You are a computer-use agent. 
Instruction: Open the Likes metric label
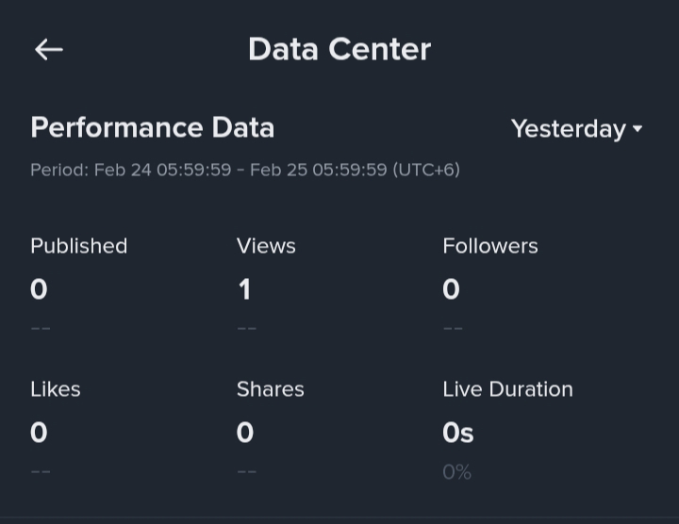click(x=56, y=389)
